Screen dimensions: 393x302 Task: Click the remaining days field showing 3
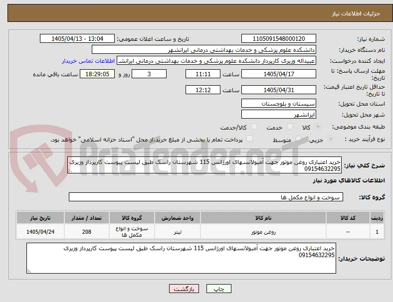click(x=149, y=74)
